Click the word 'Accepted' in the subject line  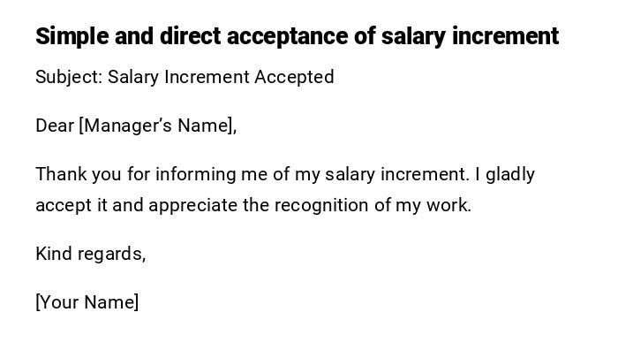pos(294,77)
